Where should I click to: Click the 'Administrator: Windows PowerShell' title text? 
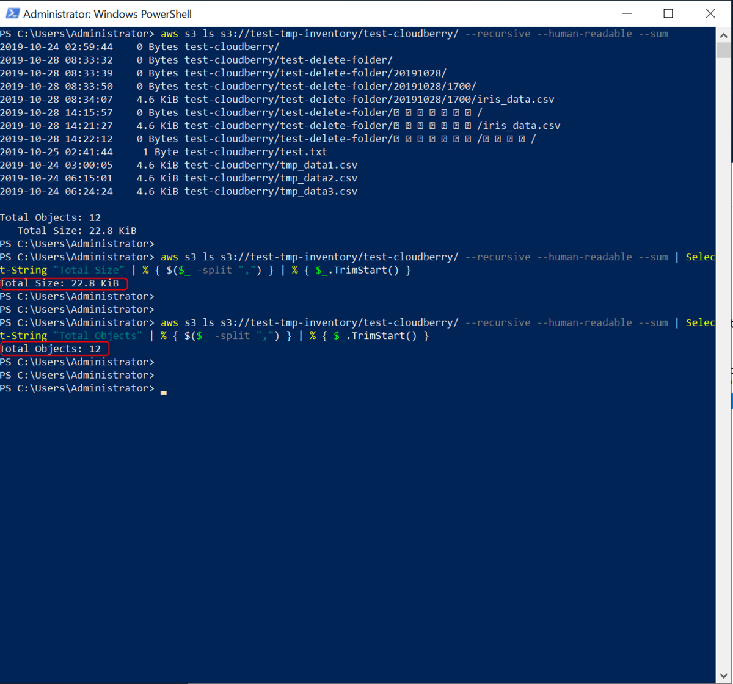108,13
